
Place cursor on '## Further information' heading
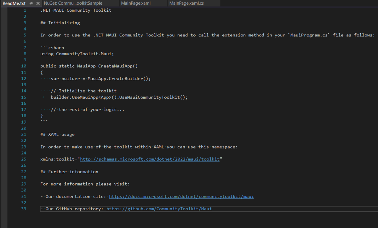click(x=69, y=172)
